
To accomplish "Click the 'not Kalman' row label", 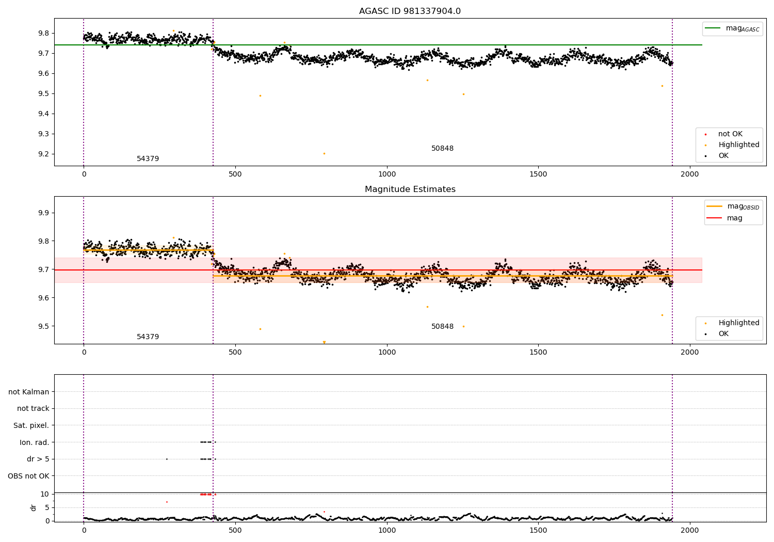I will point(29,392).
